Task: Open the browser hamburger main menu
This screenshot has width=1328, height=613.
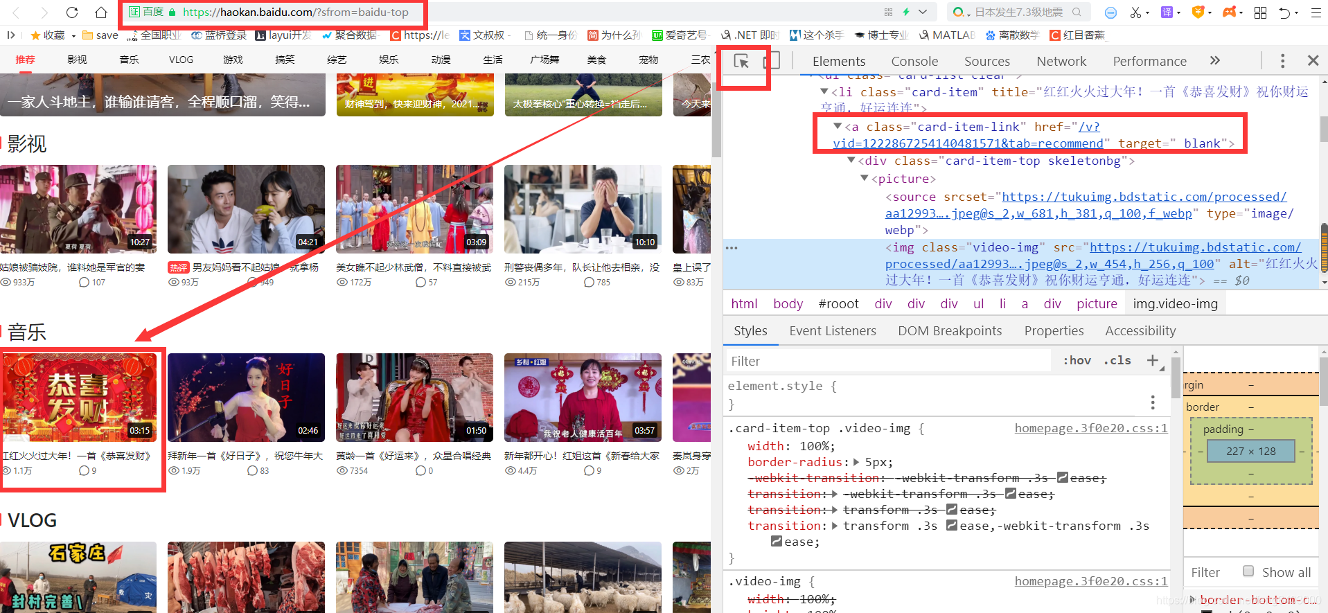Action: [x=1316, y=12]
